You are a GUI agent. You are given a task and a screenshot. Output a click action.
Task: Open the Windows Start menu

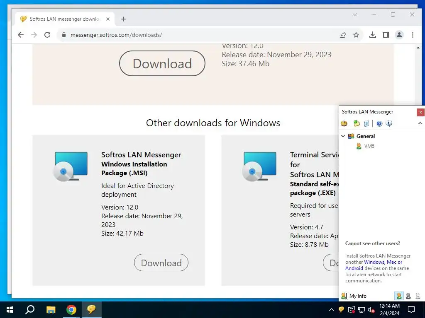[10, 310]
